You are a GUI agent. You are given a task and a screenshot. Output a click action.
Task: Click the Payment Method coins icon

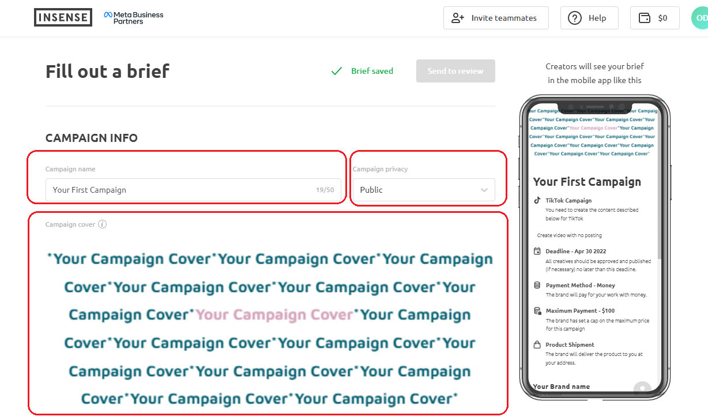(537, 285)
